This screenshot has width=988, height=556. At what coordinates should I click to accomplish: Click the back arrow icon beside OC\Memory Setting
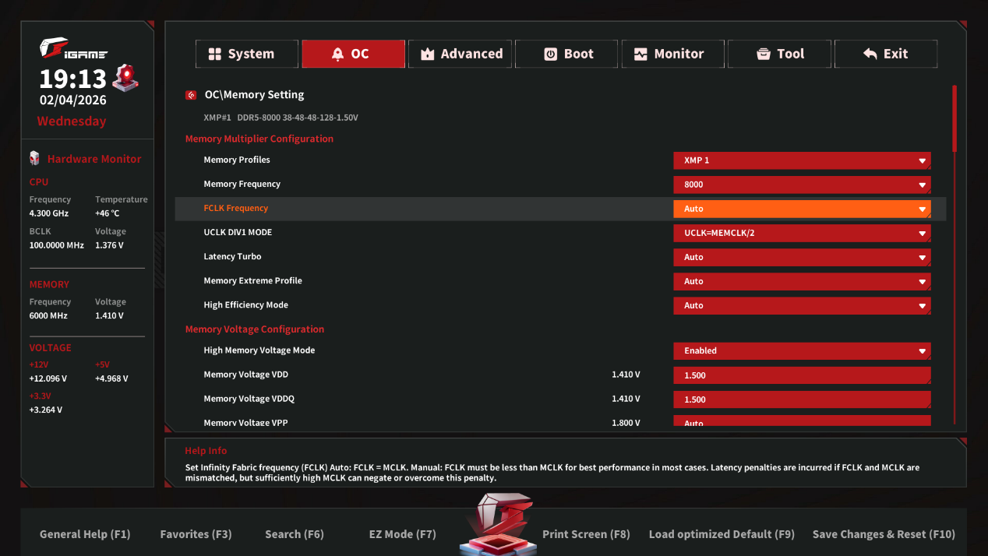(x=191, y=95)
